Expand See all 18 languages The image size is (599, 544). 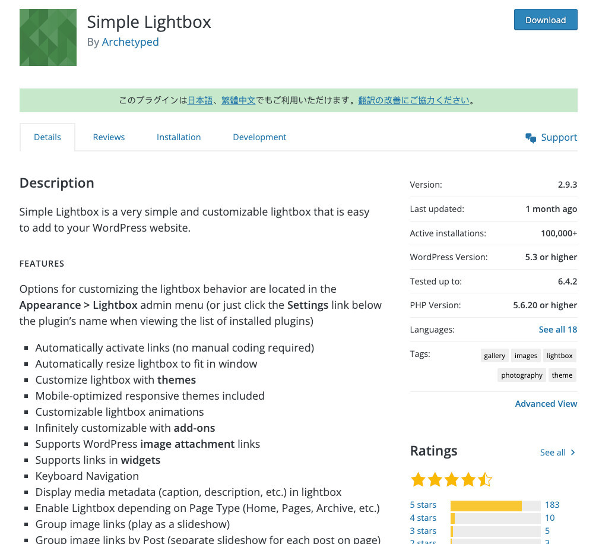coord(558,330)
